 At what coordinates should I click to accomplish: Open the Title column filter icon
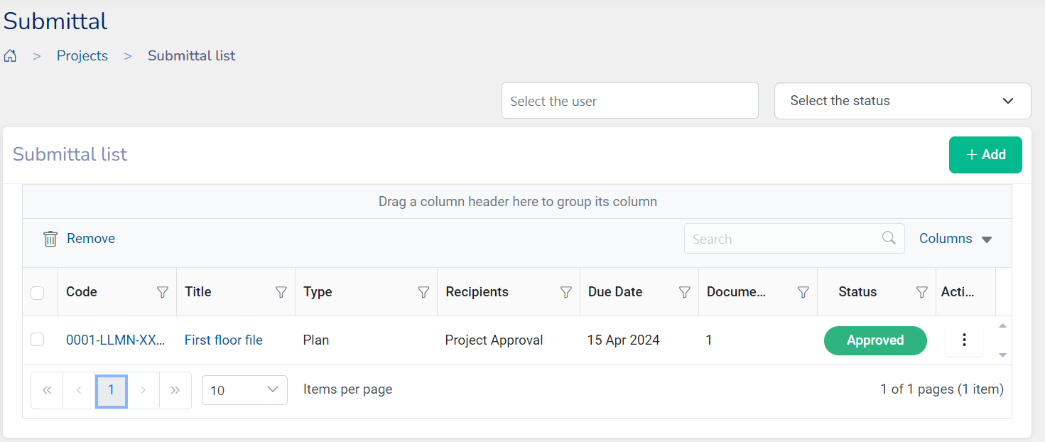point(281,292)
